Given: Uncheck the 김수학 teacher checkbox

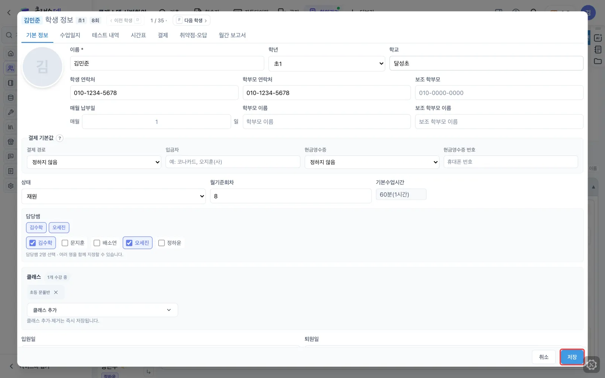Looking at the screenshot, I should tap(33, 243).
